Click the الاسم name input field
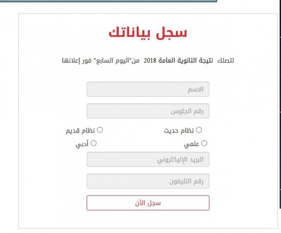 [148, 89]
